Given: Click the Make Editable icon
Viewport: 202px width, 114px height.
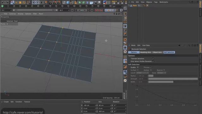Looking at the screenshot, I should pos(125,8).
